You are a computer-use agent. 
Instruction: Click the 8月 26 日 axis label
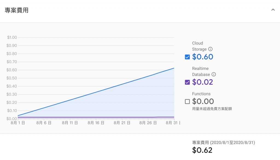point(148,123)
